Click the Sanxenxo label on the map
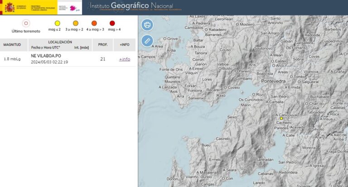This screenshot has height=187, width=348. pyautogui.click(x=197, y=98)
